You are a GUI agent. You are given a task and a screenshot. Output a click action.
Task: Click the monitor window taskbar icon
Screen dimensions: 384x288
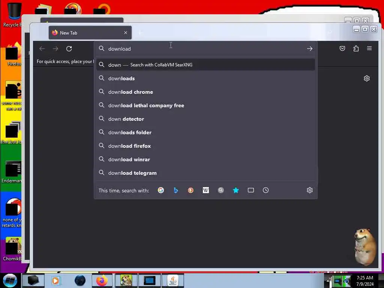pos(149,280)
